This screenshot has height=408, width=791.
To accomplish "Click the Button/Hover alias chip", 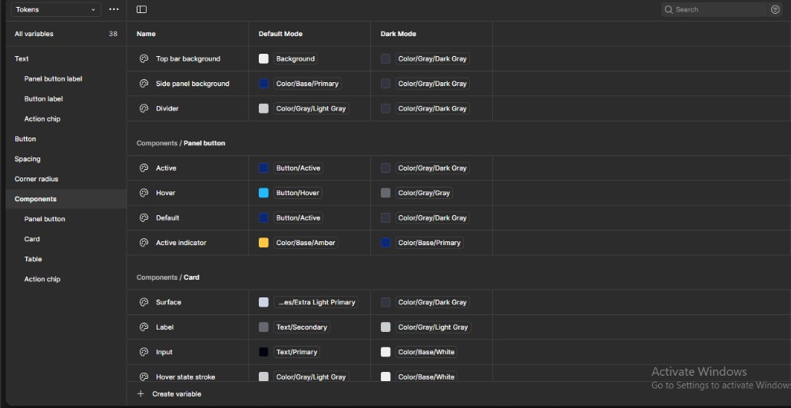I will pos(298,193).
